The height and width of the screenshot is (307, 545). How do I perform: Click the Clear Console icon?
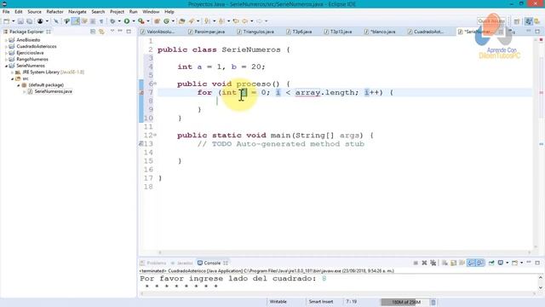(445, 263)
